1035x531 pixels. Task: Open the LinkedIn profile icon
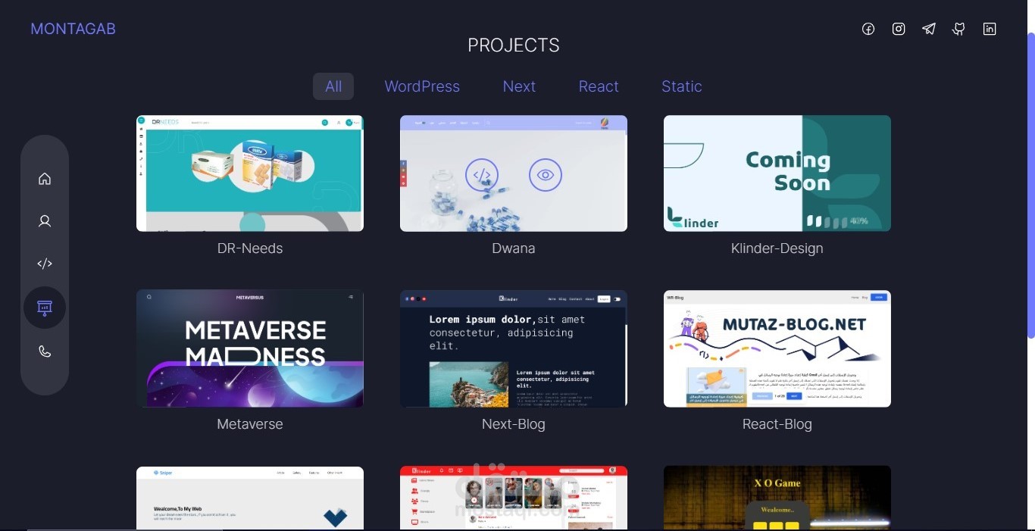[990, 29]
